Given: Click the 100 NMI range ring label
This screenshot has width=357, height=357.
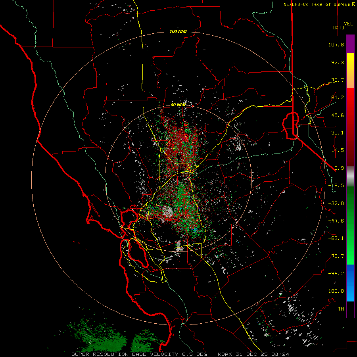Looking at the screenshot, I should [178, 31].
